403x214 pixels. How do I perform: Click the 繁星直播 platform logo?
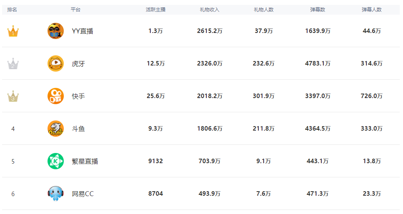coord(56,161)
